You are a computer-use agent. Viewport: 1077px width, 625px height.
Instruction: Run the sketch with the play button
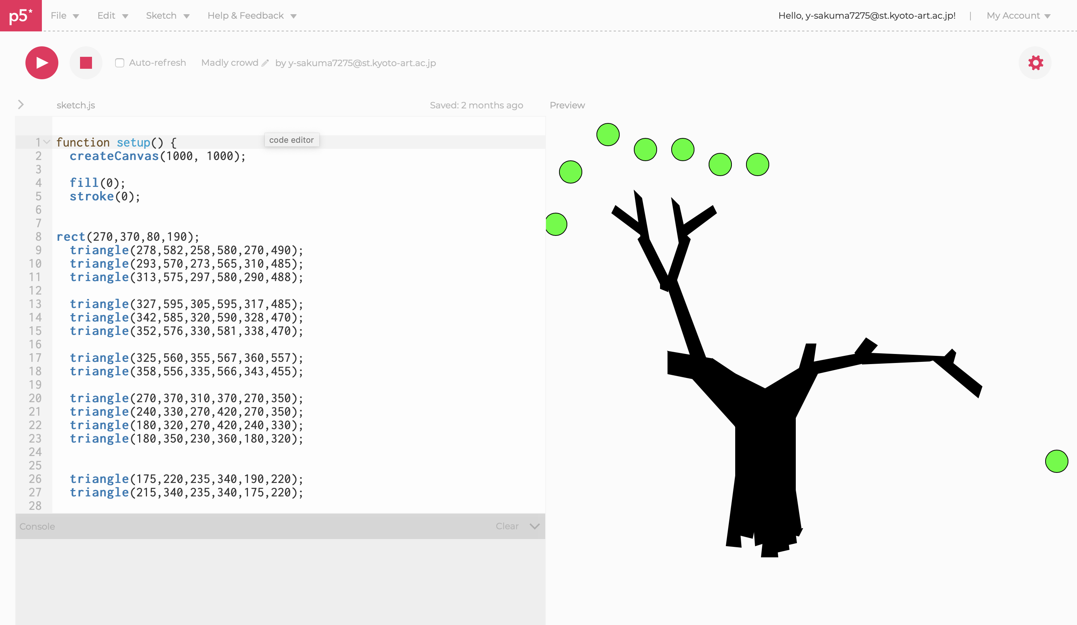(42, 63)
